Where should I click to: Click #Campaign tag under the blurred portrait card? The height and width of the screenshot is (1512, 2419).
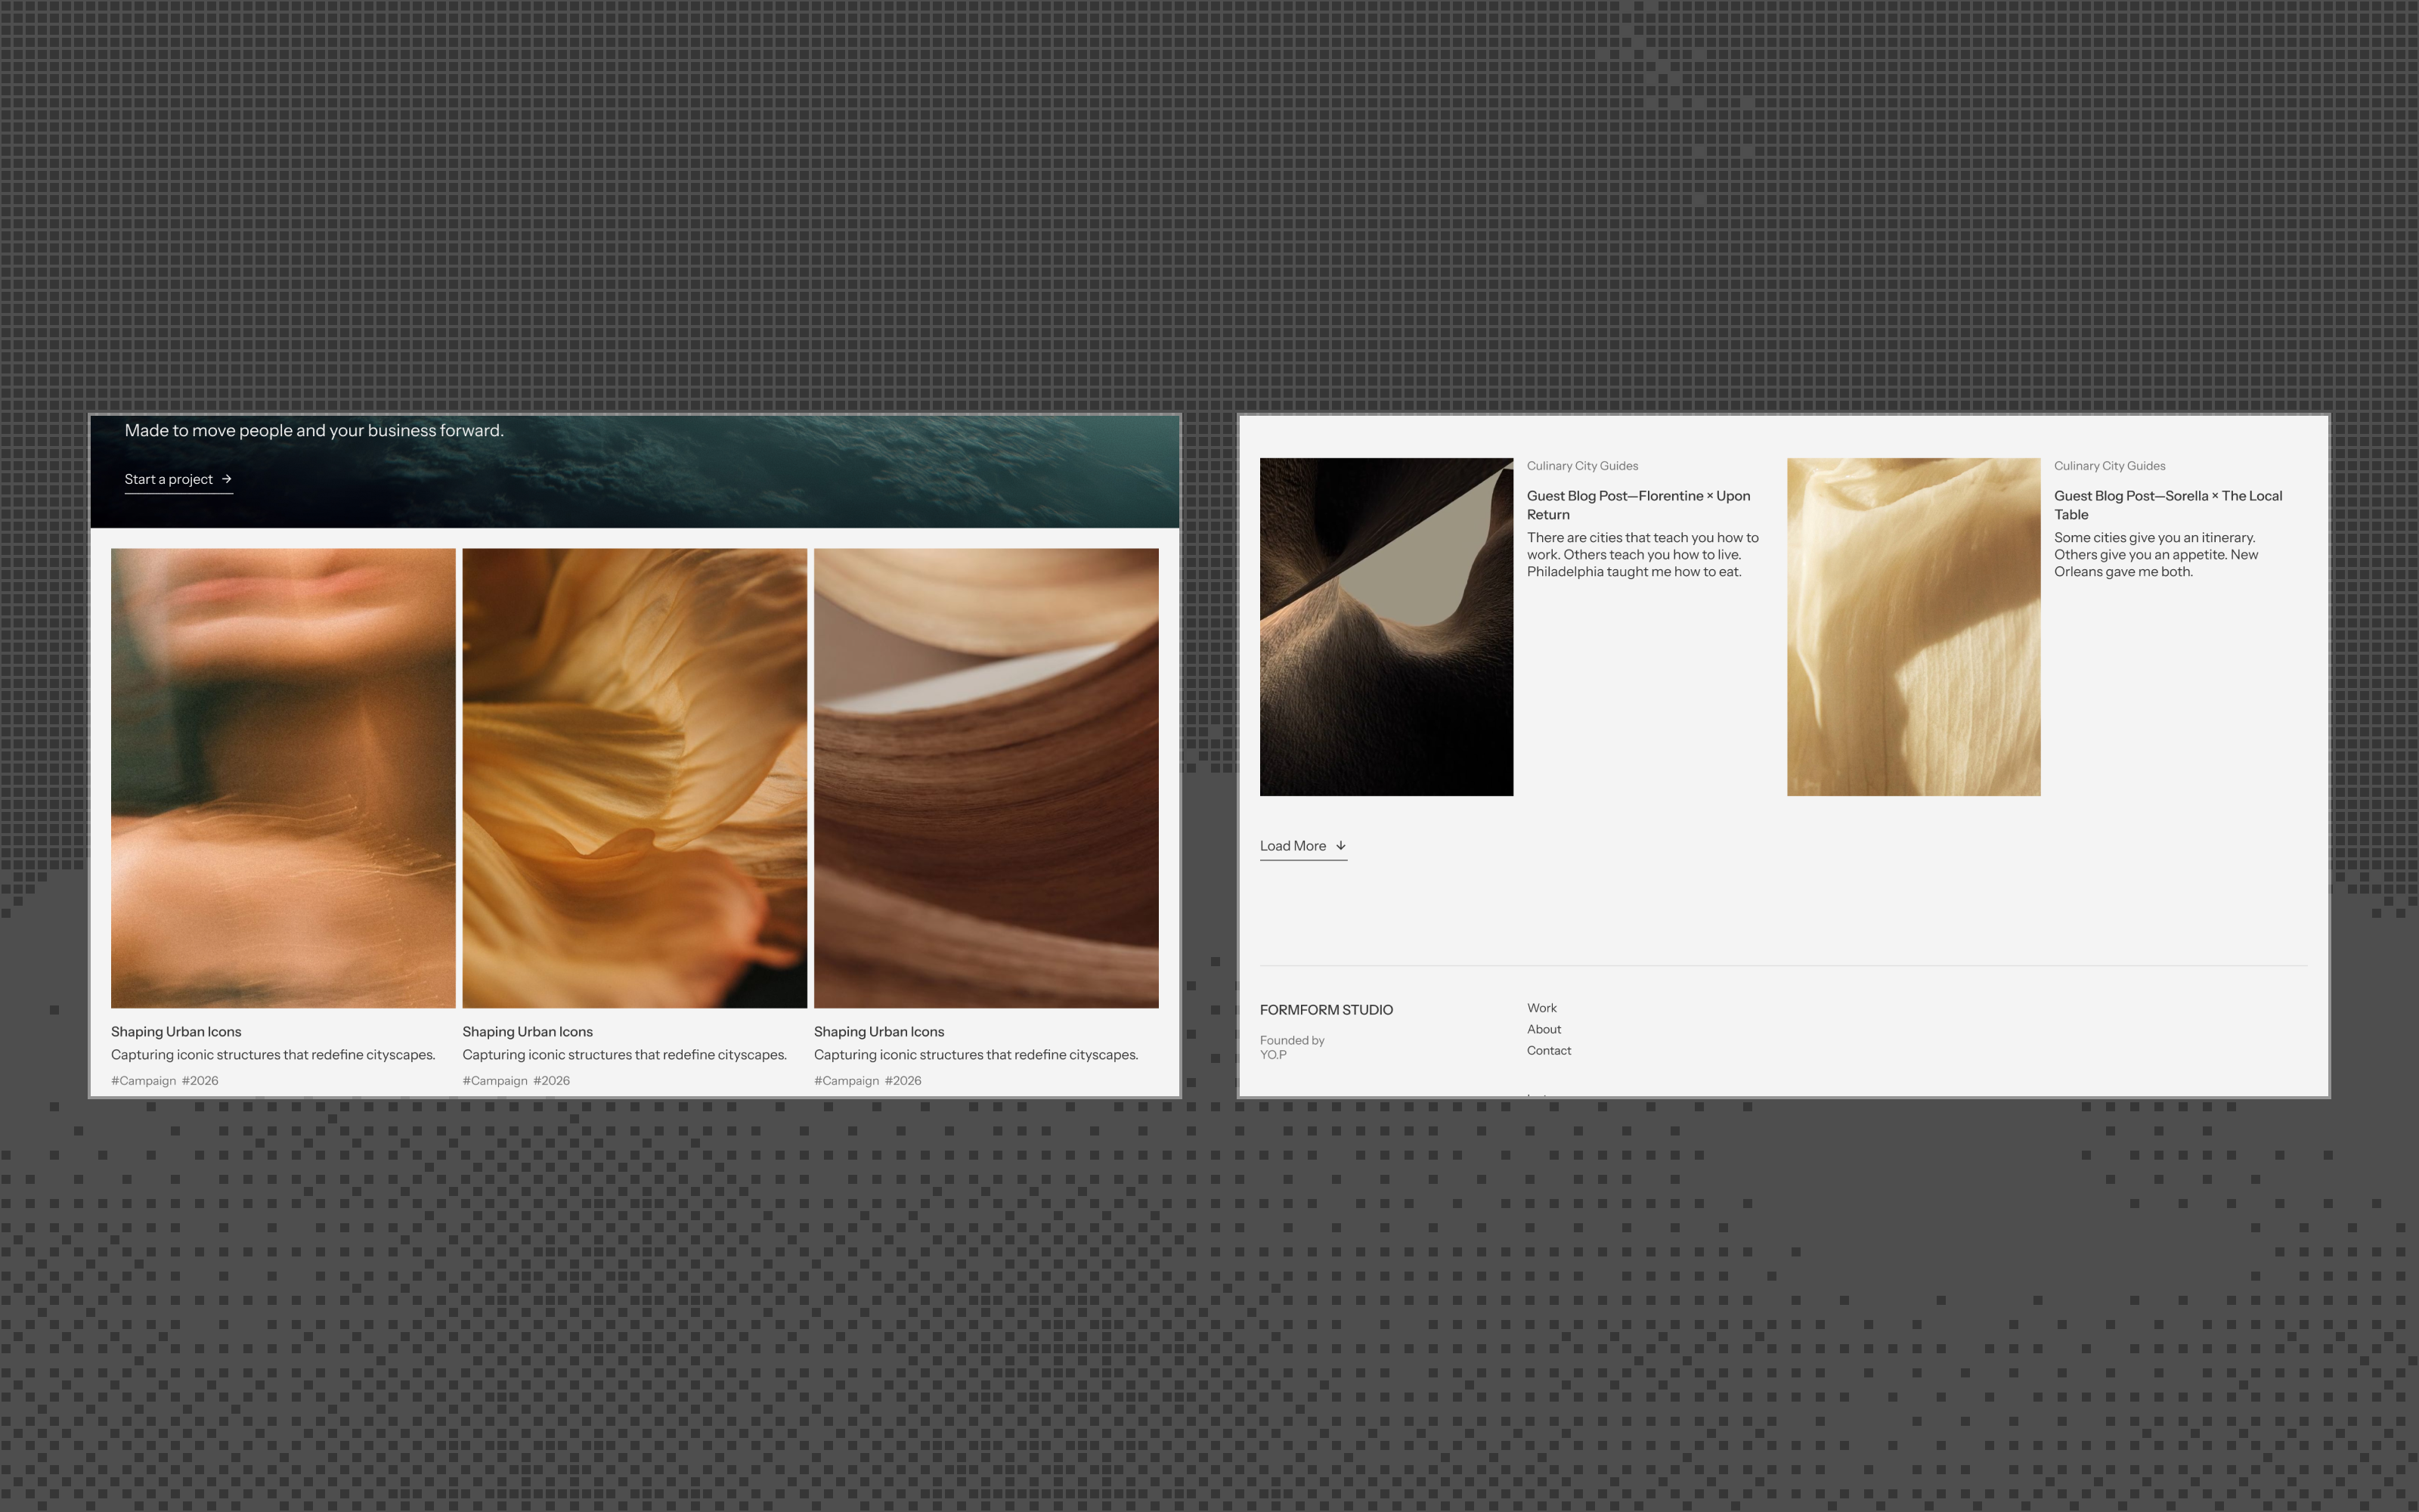[143, 1081]
